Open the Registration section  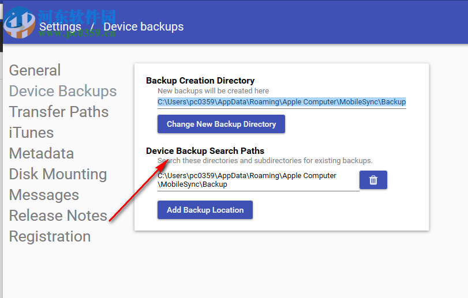tap(50, 236)
